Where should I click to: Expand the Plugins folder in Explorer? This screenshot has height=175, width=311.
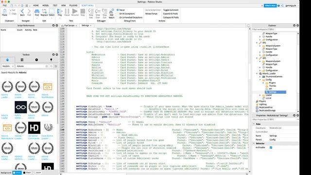click(263, 83)
